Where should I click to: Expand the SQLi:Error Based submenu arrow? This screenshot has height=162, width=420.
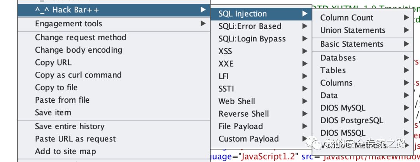(x=304, y=26)
